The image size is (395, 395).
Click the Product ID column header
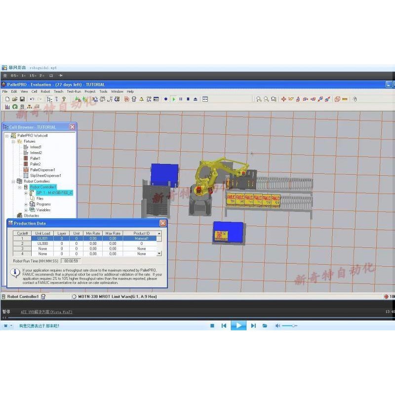click(x=142, y=234)
